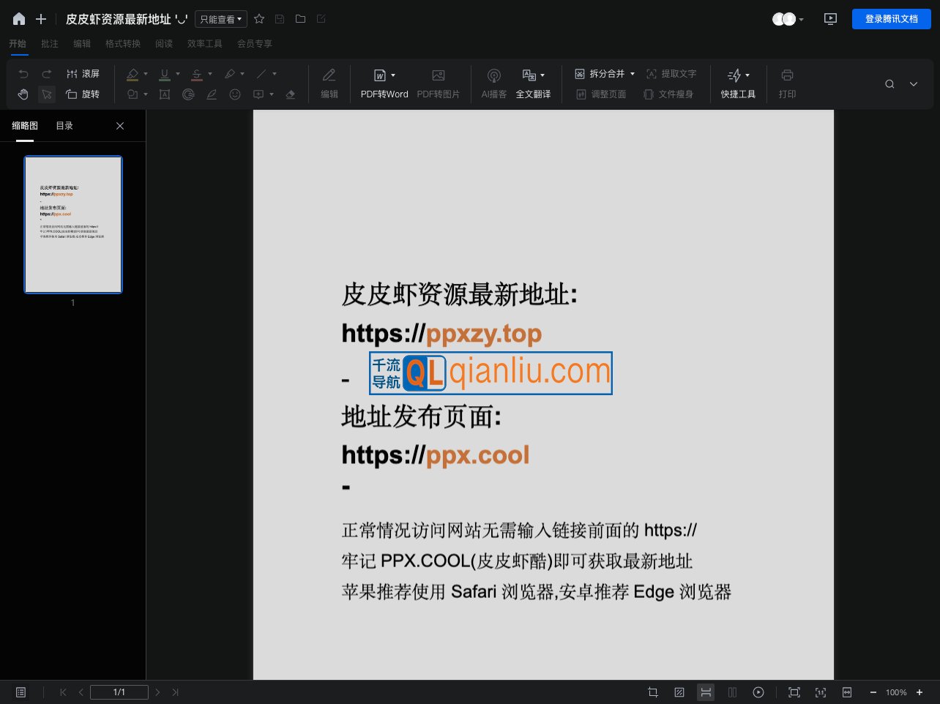
Task: Click the 登录腾讯文档 login button
Action: pyautogui.click(x=891, y=19)
